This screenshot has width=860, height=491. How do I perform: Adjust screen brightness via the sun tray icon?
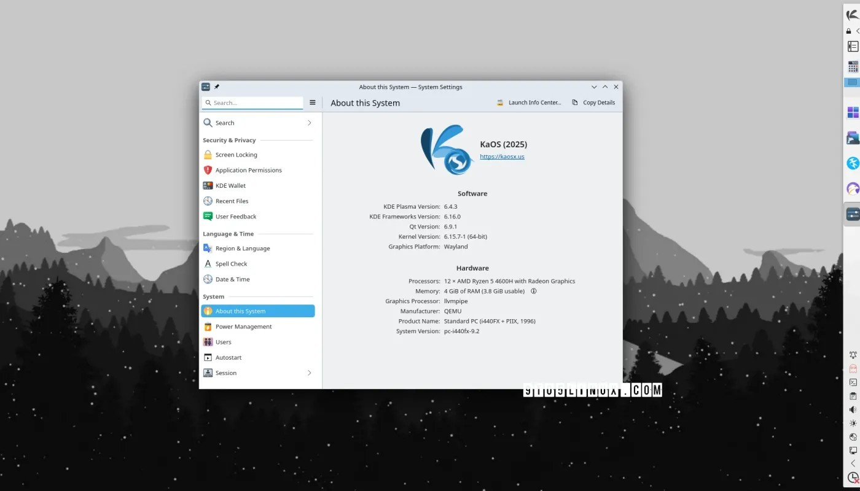853,423
